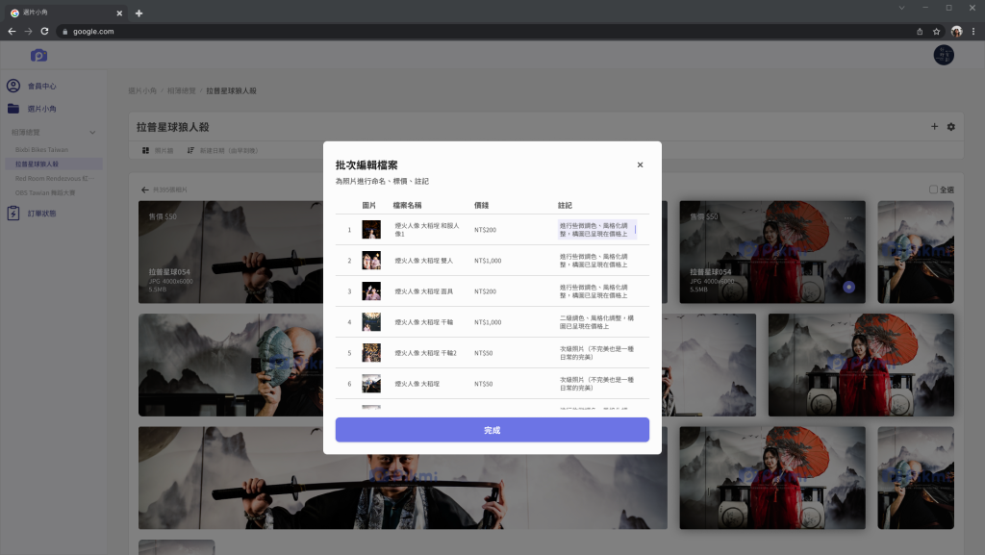Screen dimensions: 985x555
Task: Open the 照片牆 view mode selector
Action: point(157,151)
